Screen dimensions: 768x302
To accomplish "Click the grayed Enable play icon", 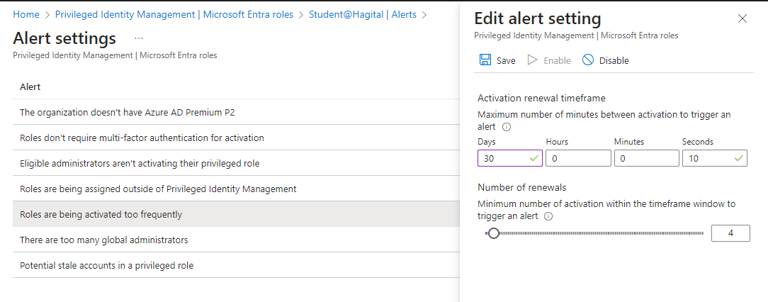I will click(x=533, y=60).
